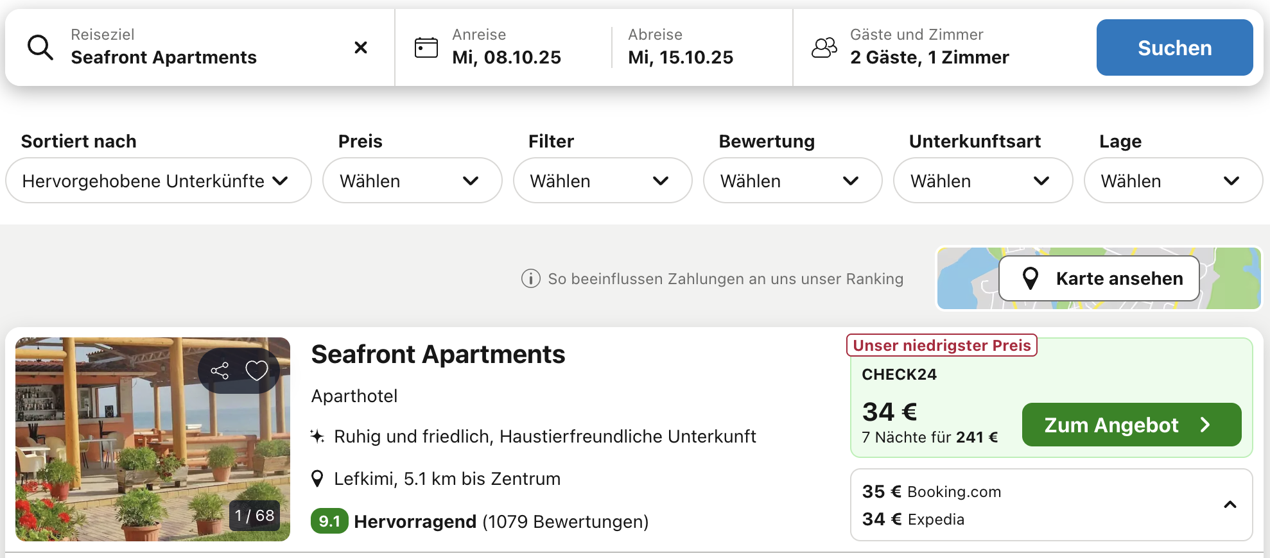Open the Filter dropdown

pyautogui.click(x=602, y=181)
